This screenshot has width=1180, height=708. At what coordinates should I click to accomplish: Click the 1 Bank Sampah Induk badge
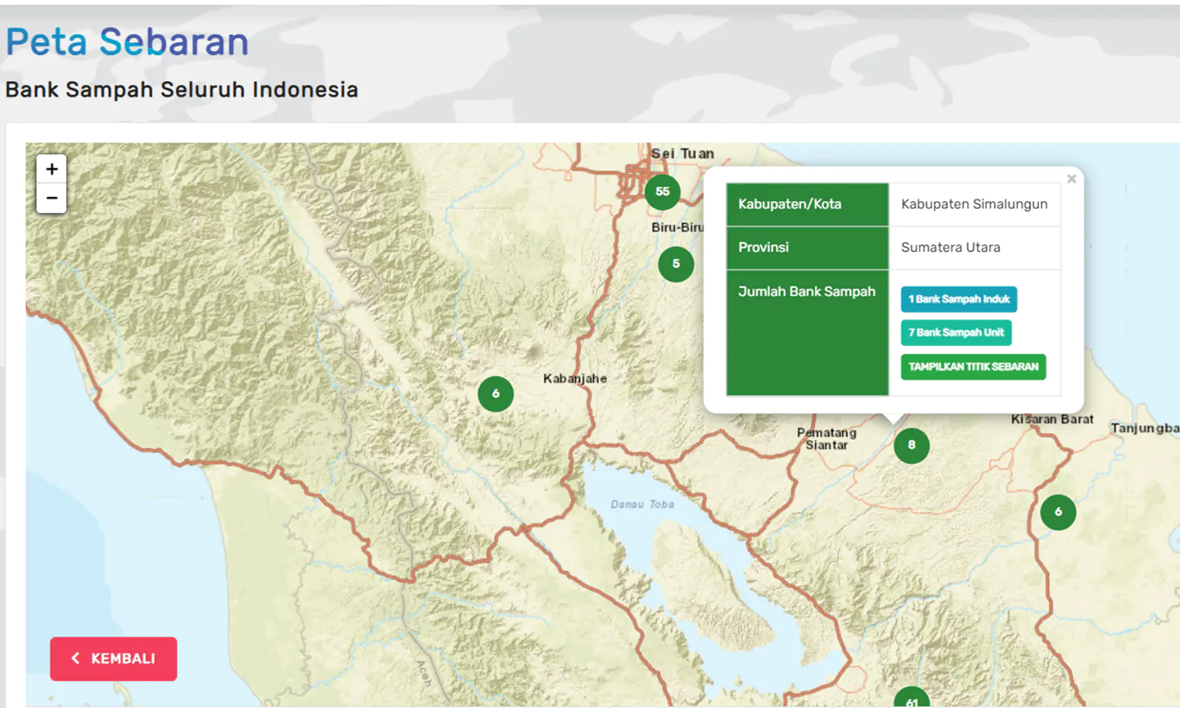click(958, 300)
